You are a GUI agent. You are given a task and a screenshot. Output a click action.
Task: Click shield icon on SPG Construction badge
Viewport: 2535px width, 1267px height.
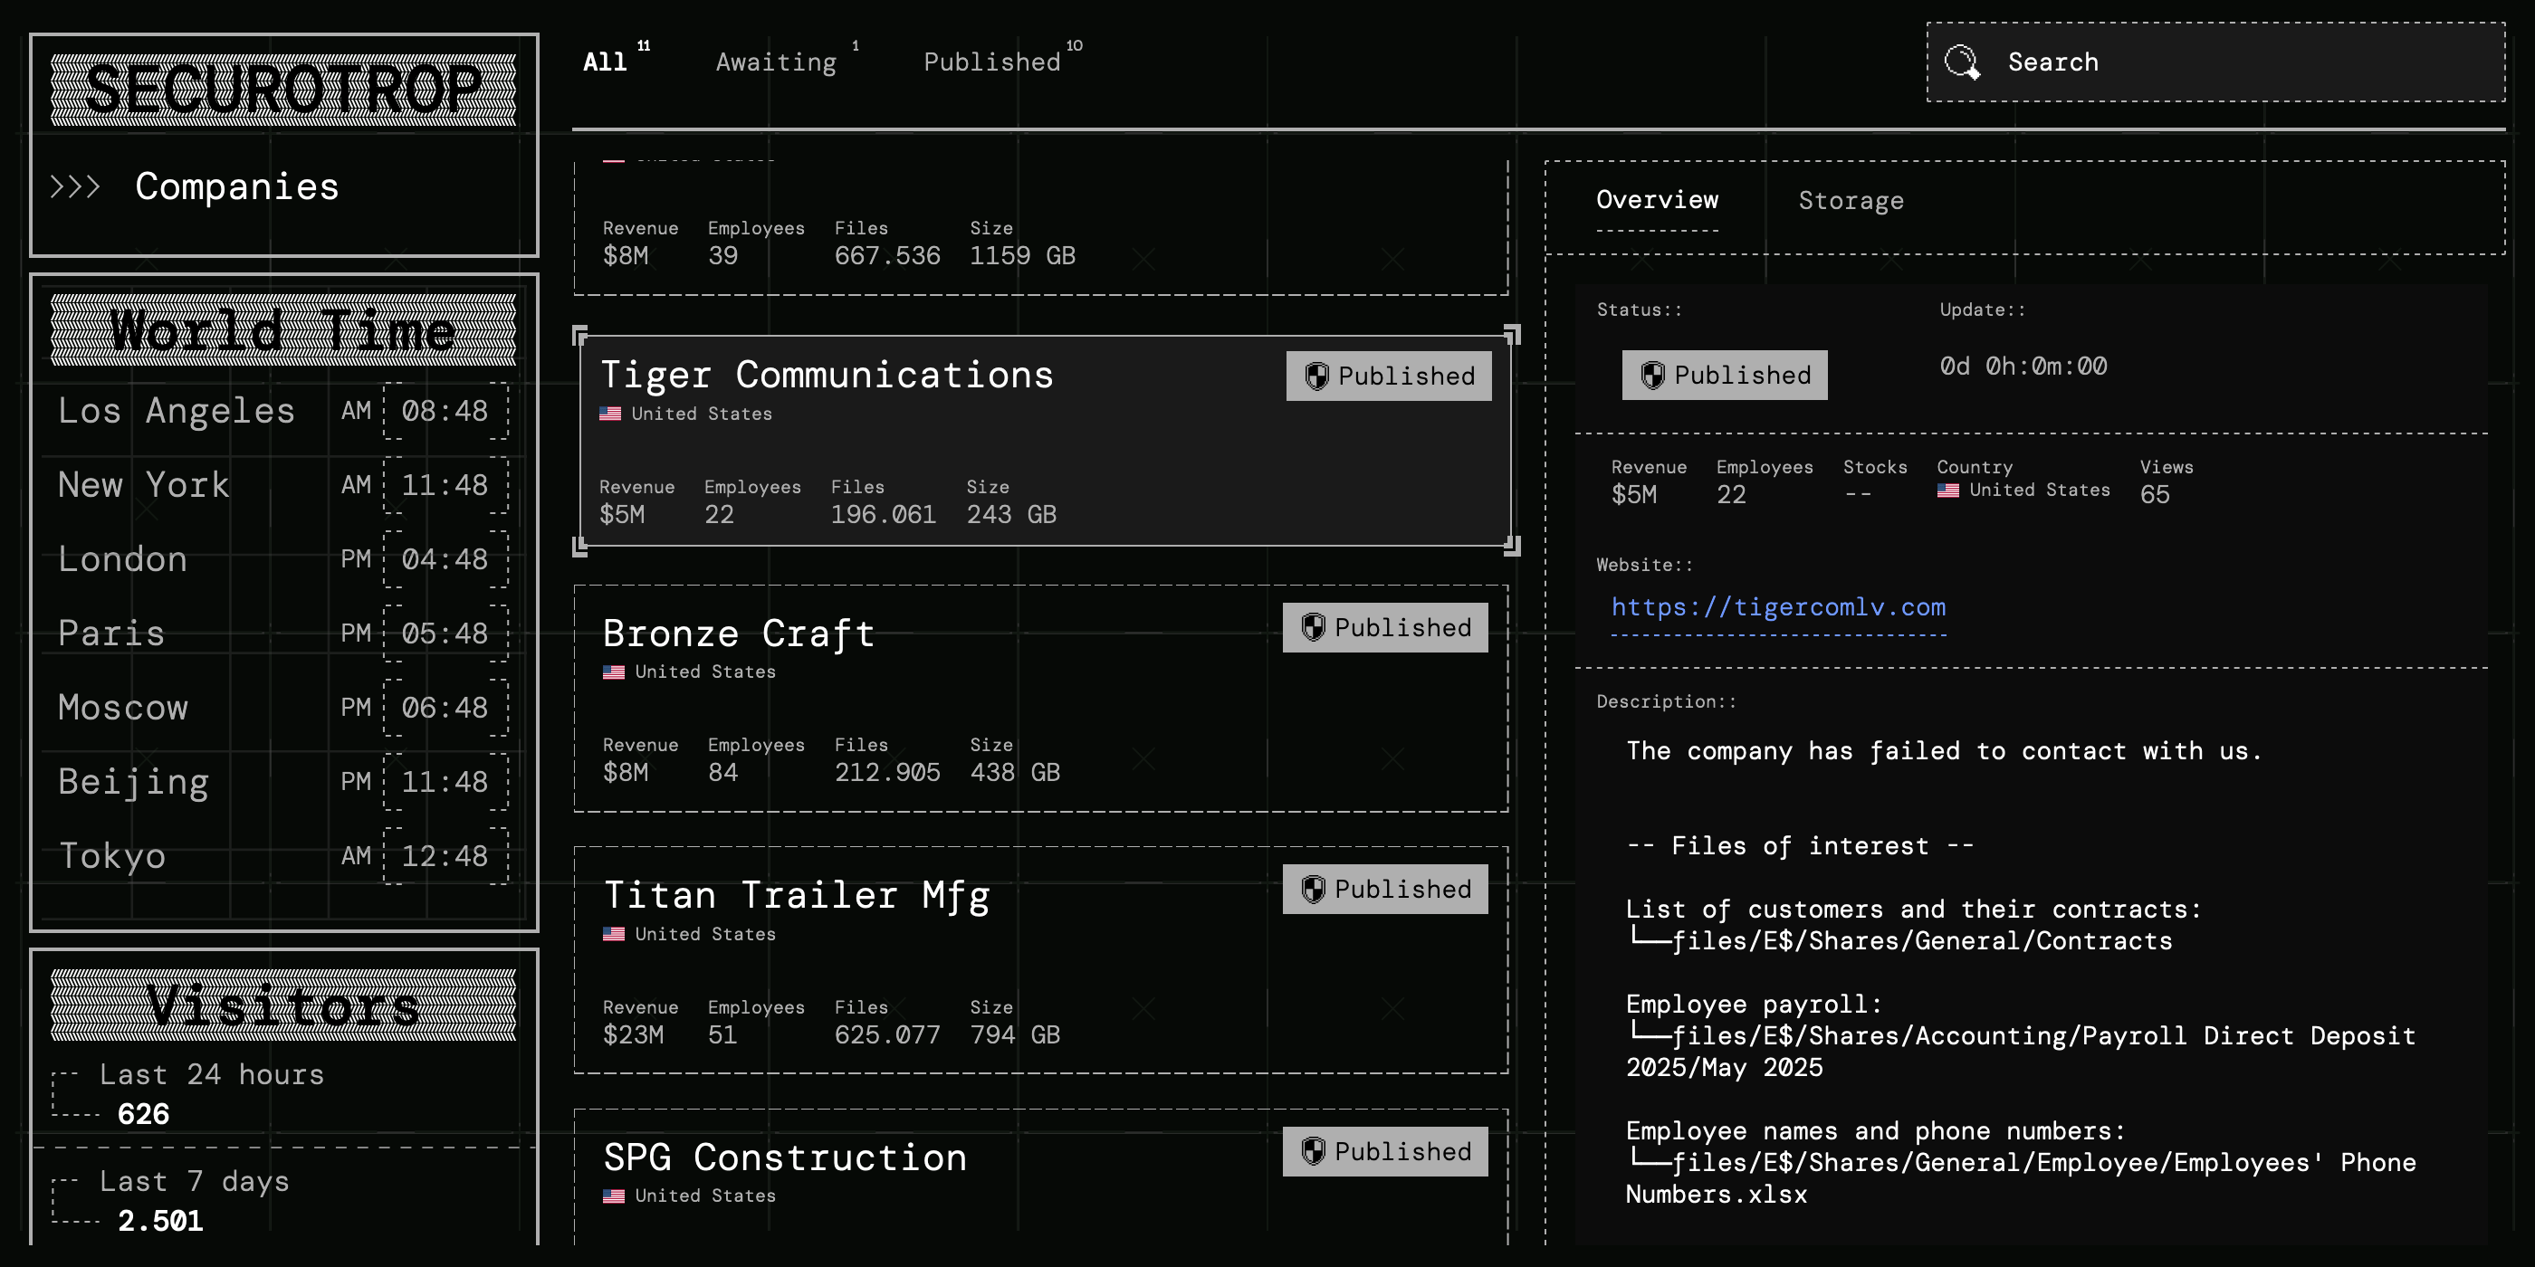coord(1313,1151)
